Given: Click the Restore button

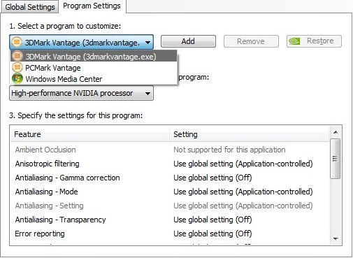Looking at the screenshot, I should tap(314, 41).
